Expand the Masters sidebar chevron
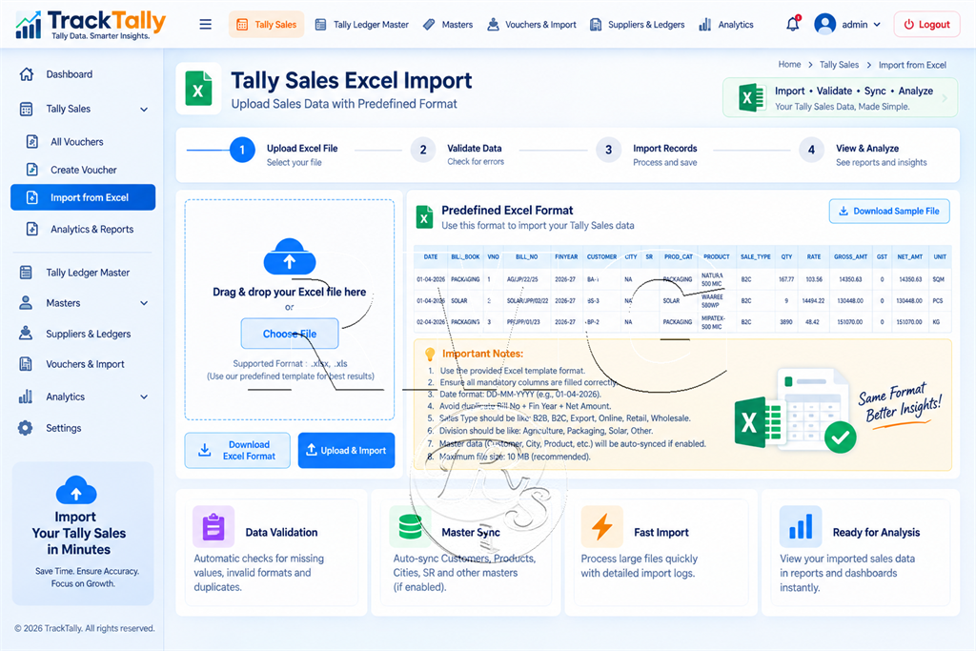This screenshot has width=976, height=651. click(144, 303)
